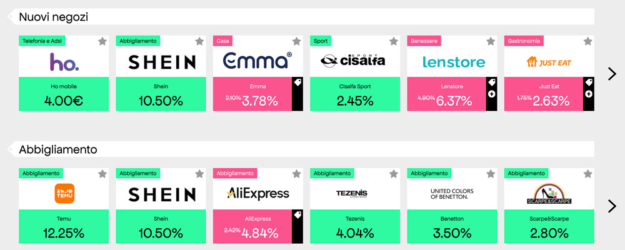Click star icon on Scarpe&Scarpe card

coord(588,173)
